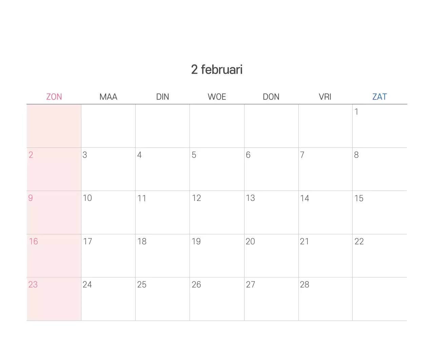
Task: Select the date 8 cell
Action: tap(379, 169)
